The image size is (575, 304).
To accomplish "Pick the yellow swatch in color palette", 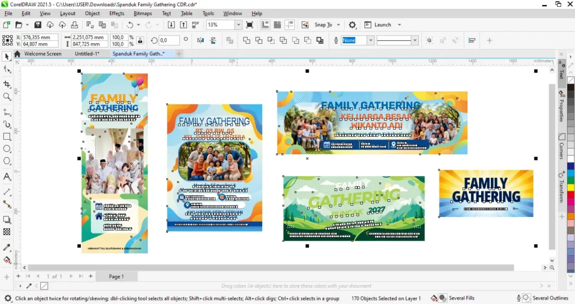I will [x=571, y=187].
